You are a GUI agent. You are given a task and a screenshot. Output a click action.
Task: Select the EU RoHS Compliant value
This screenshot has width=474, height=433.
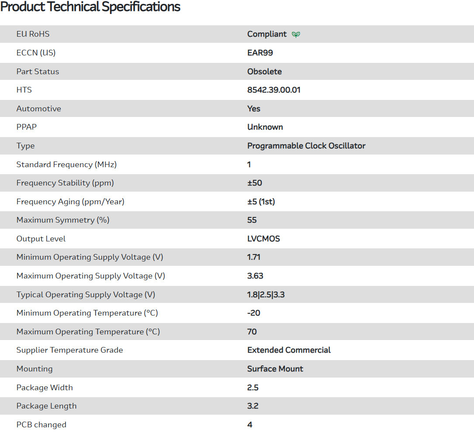[267, 34]
